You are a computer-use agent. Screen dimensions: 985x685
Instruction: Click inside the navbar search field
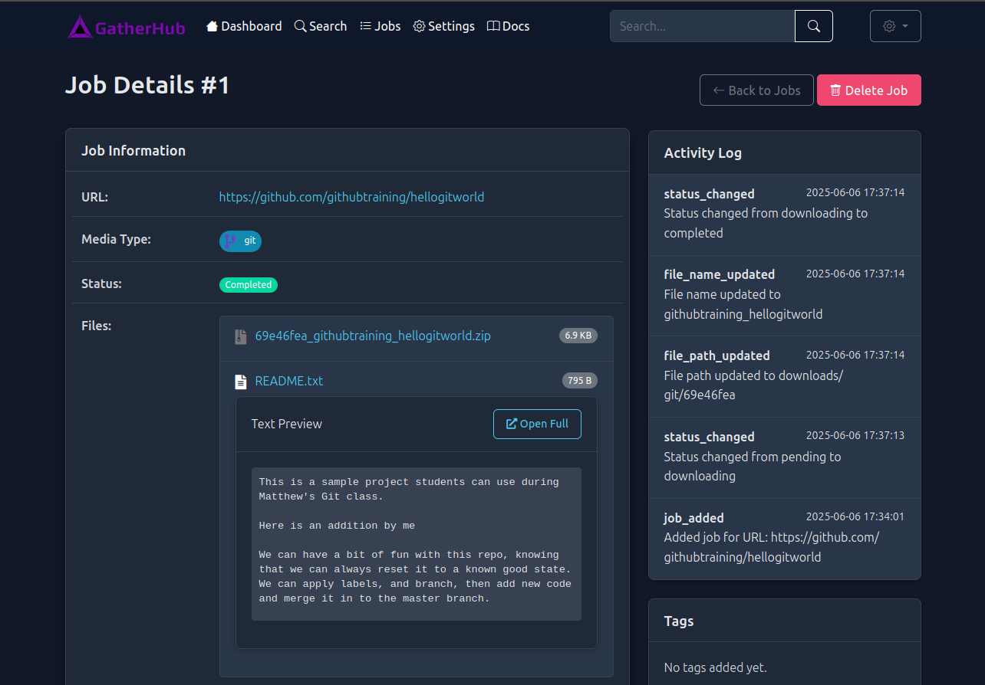click(x=702, y=25)
